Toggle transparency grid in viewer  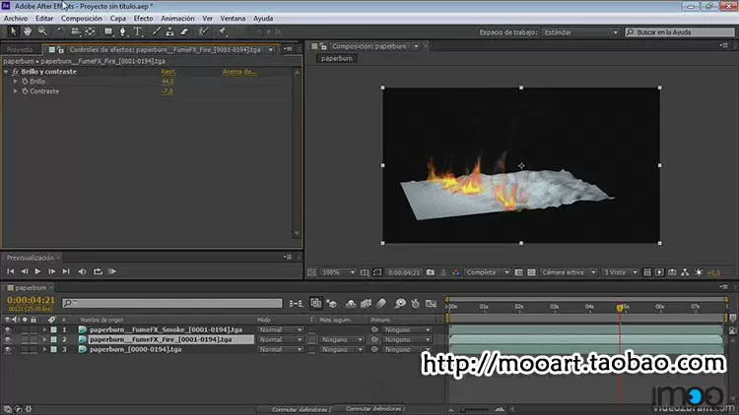coord(531,272)
